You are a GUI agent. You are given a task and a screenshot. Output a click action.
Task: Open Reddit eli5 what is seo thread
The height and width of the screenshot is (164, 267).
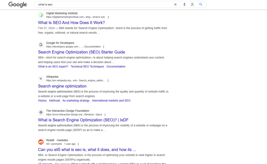tap(87, 150)
